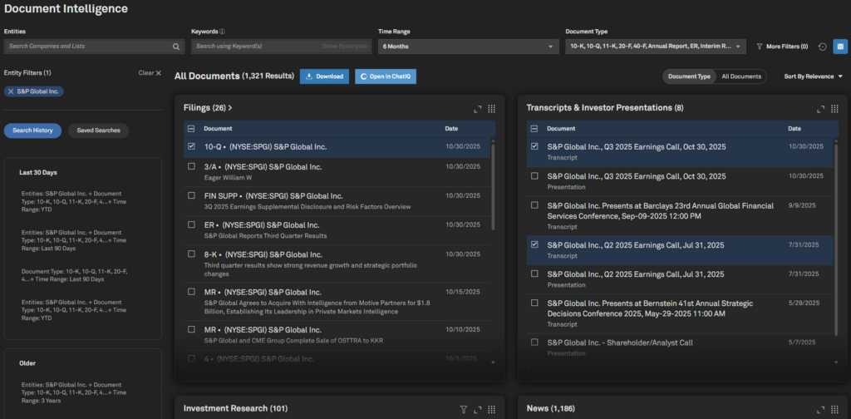Click the Filings list scrollbar
This screenshot has width=851, height=419.
493,185
